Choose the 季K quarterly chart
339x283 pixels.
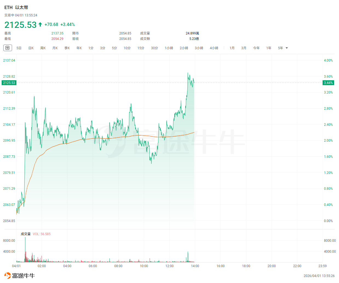[67, 48]
